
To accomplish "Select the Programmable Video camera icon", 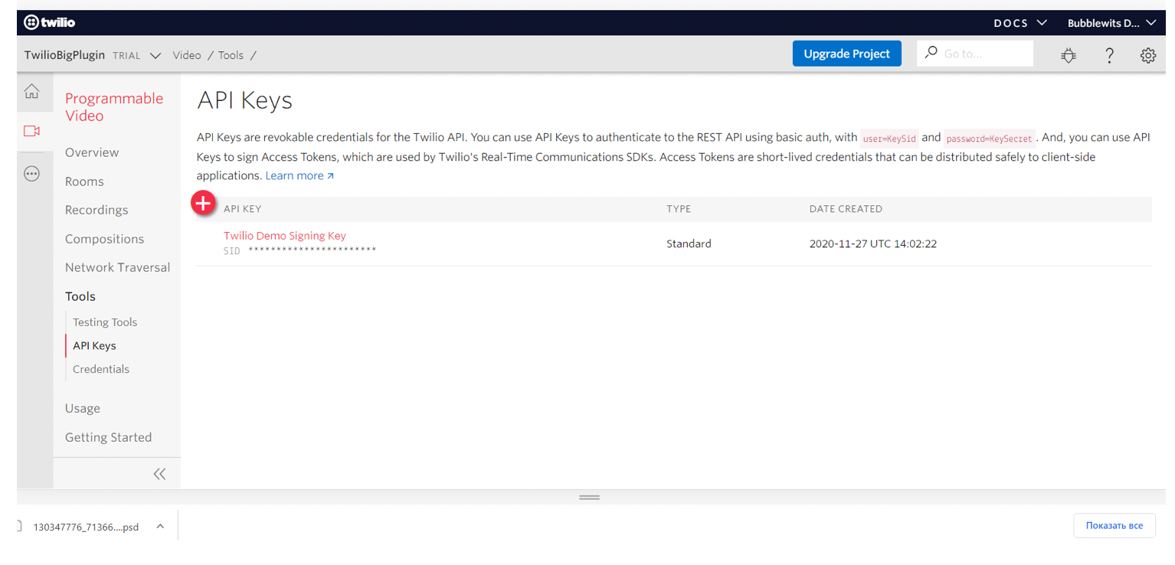I will [31, 131].
